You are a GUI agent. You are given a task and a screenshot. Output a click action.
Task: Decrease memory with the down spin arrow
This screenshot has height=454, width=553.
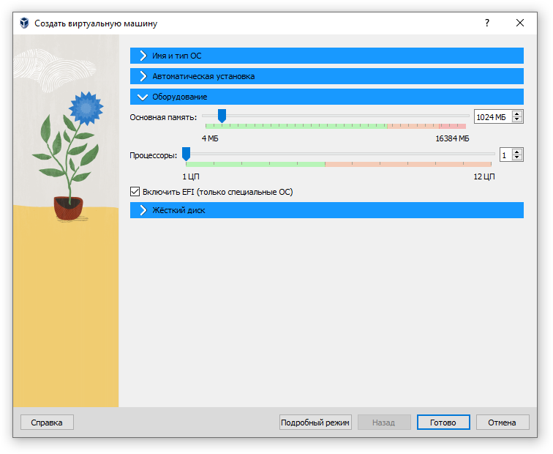point(517,119)
